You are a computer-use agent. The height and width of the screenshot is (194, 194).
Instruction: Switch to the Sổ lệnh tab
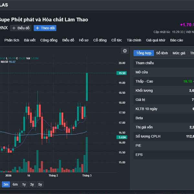click(162, 53)
